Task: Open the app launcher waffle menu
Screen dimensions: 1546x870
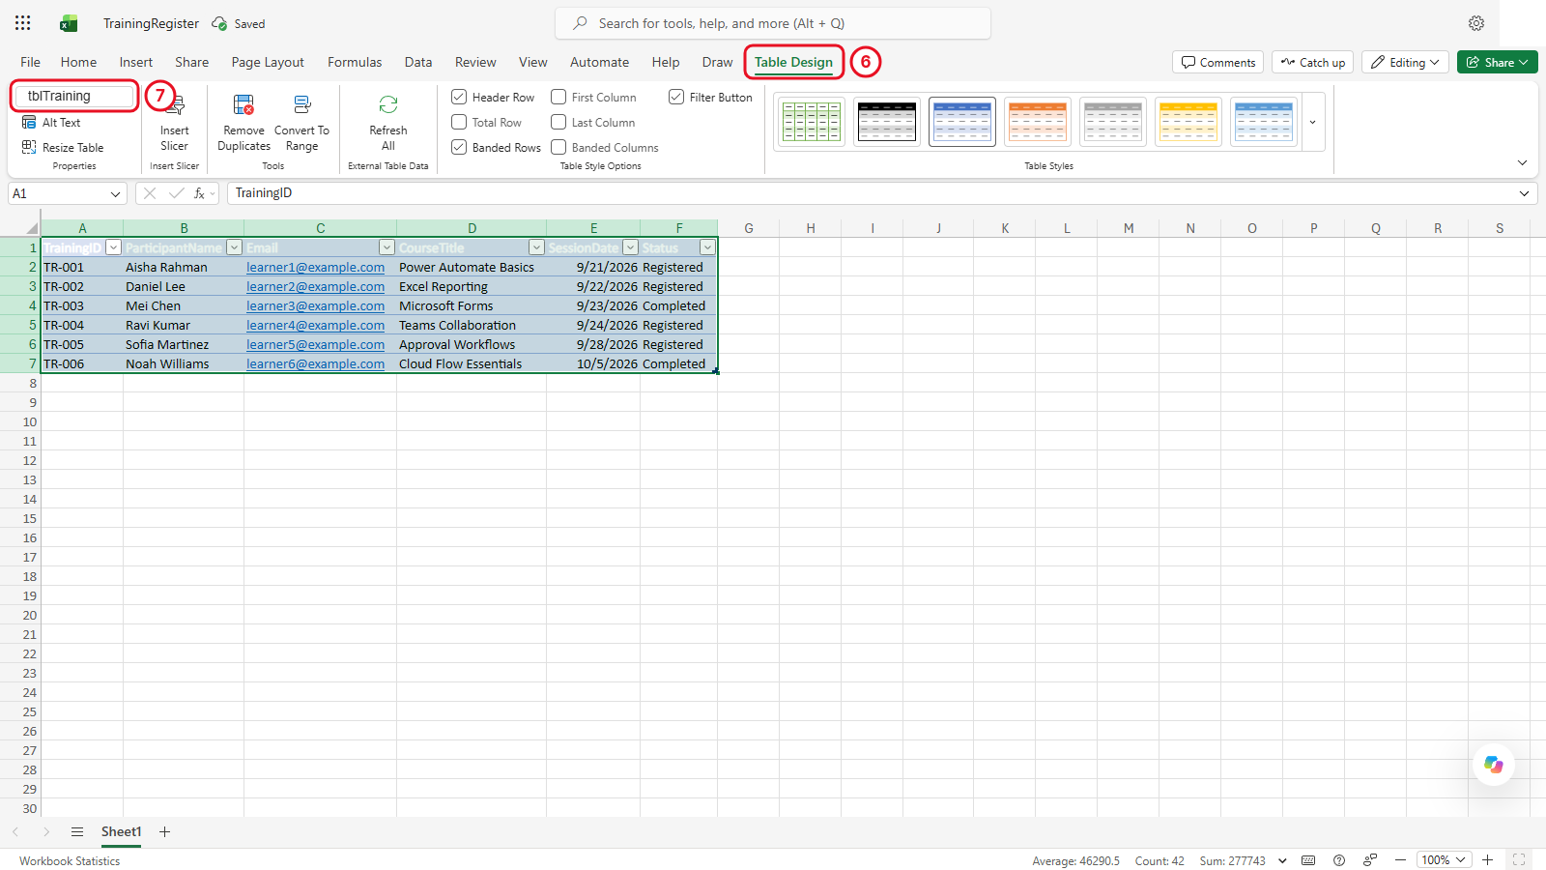Action: (23, 23)
